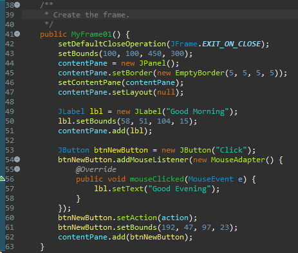Click the "Click" string literal
Image resolution: width=298 pixels, height=253 pixels.
(x=231, y=150)
